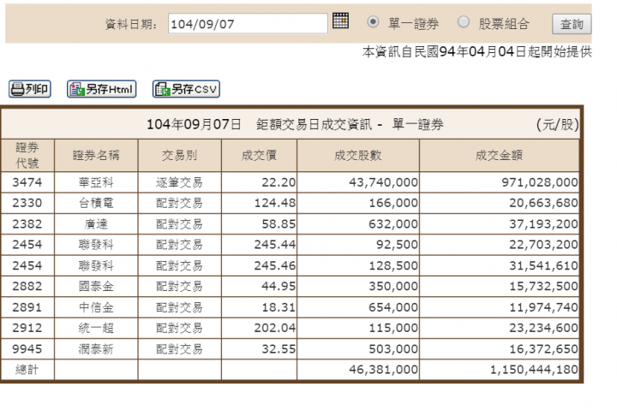
Task: Click the amount 20,663,680 cell
Action: tap(499, 203)
